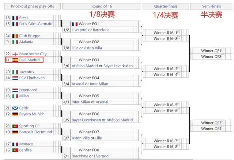Click the German flag beside Bayern Munich

click(15, 114)
